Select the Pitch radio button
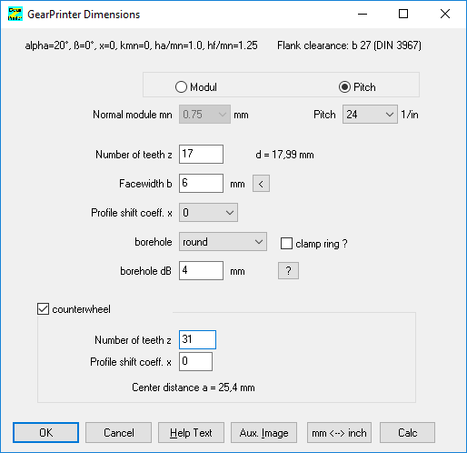This screenshot has height=453, width=467. pos(344,87)
